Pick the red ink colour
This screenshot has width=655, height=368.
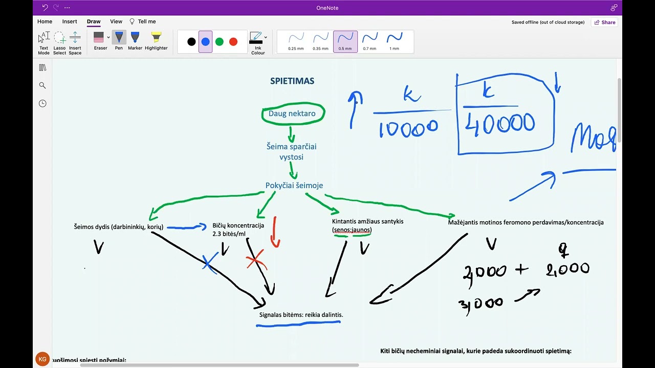point(233,42)
